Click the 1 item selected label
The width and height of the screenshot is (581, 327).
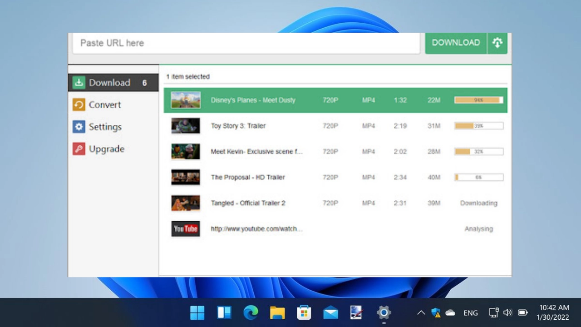click(x=188, y=77)
